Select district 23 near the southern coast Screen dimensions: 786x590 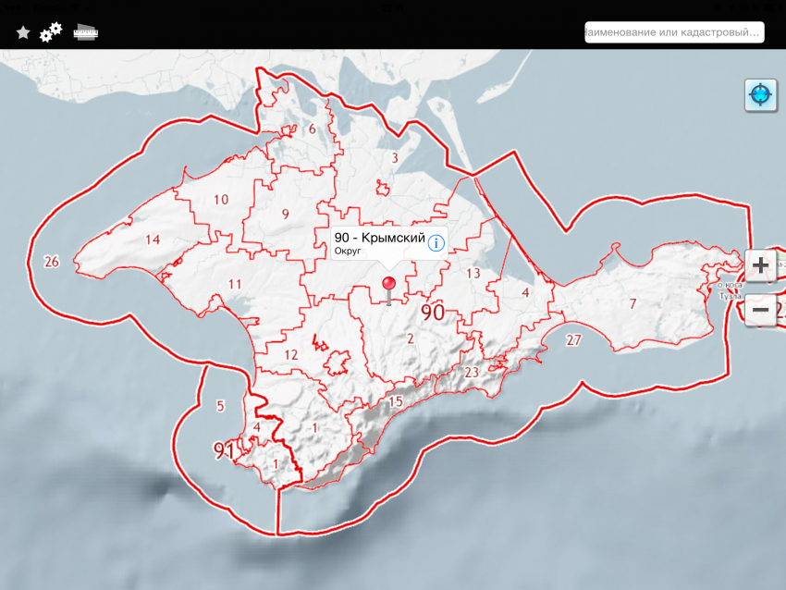tap(472, 372)
